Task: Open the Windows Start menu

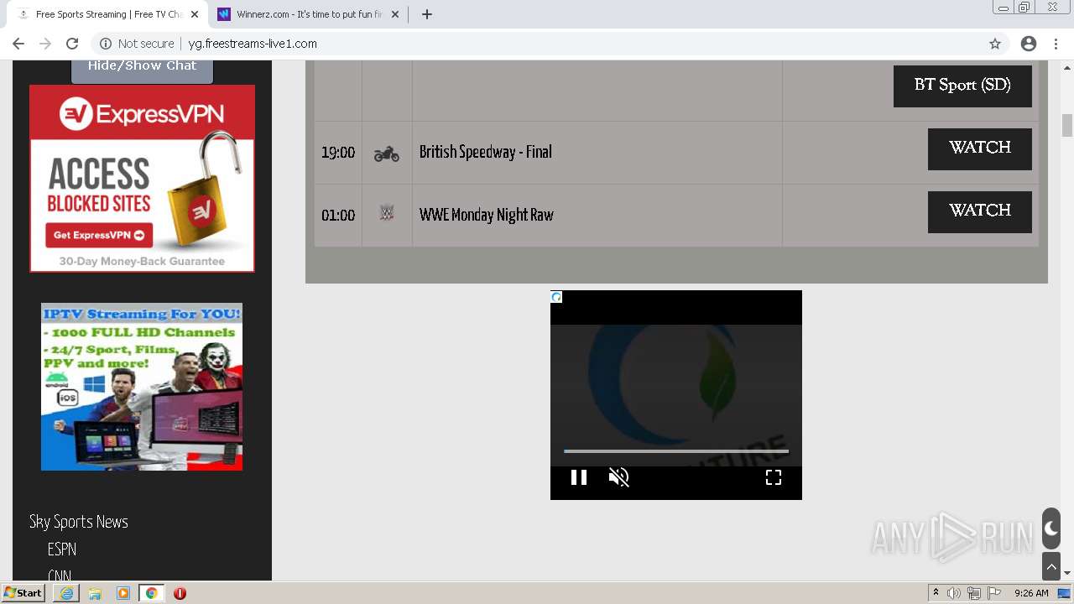Action: click(x=23, y=593)
